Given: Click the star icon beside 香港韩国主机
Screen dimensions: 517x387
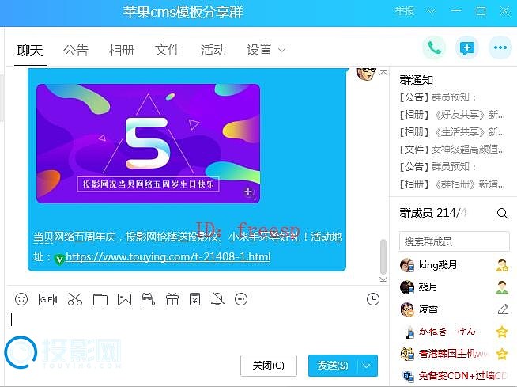Looking at the screenshot, I should pyautogui.click(x=502, y=354).
